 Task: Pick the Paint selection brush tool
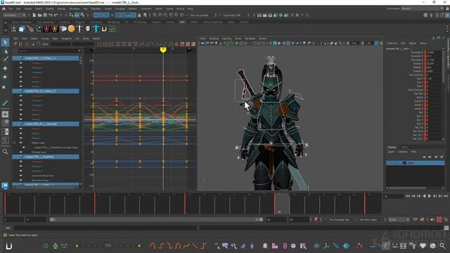[x=5, y=60]
